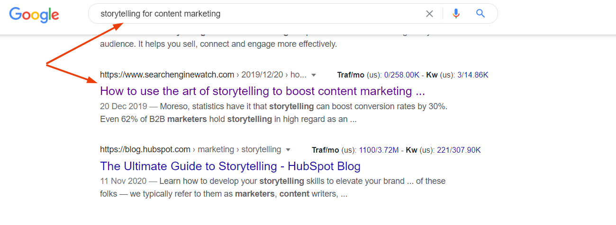Expand dropdown arrow beside blog.hubspot.com URL
The image size is (616, 225).
(x=288, y=150)
